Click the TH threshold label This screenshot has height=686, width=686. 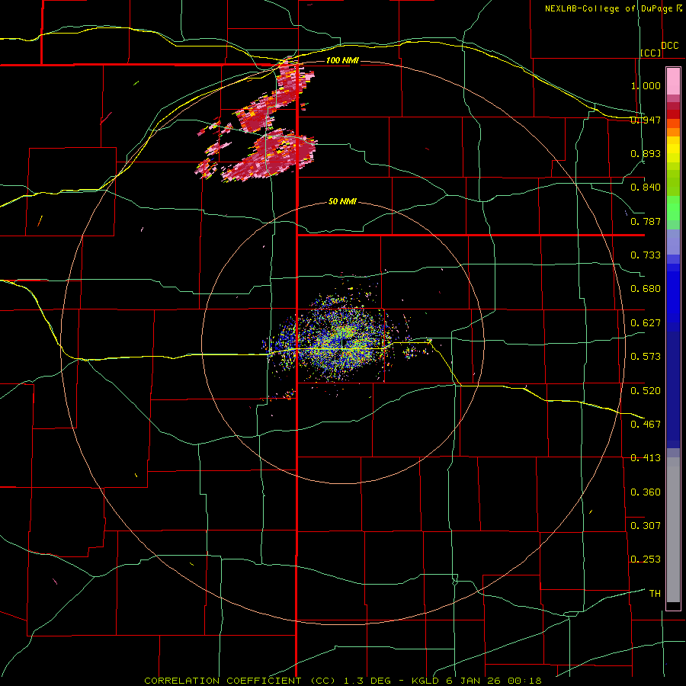click(655, 594)
